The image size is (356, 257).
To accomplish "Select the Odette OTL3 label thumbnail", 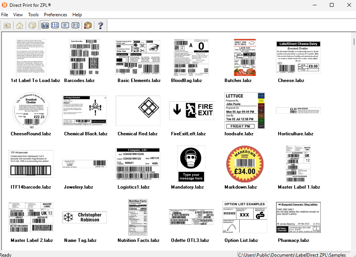I will pyautogui.click(x=191, y=217).
